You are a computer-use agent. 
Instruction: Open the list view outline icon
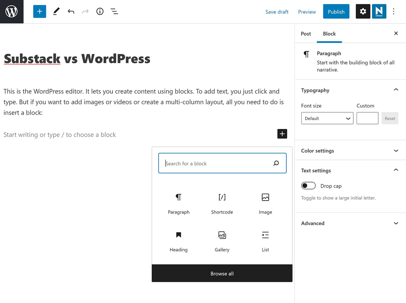click(x=114, y=12)
